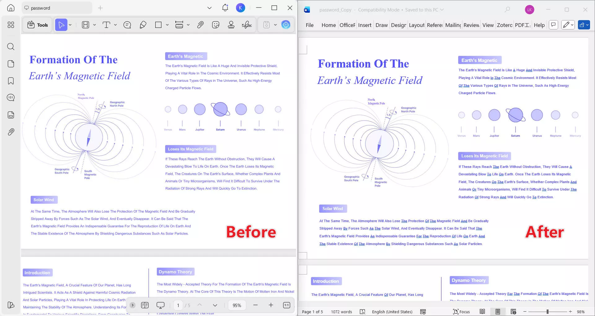Select the signature tool
Screen dimensions: 595x316
pos(246,25)
